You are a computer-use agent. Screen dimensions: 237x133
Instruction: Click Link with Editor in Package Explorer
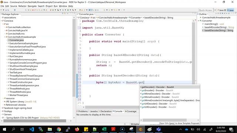(x=65, y=14)
